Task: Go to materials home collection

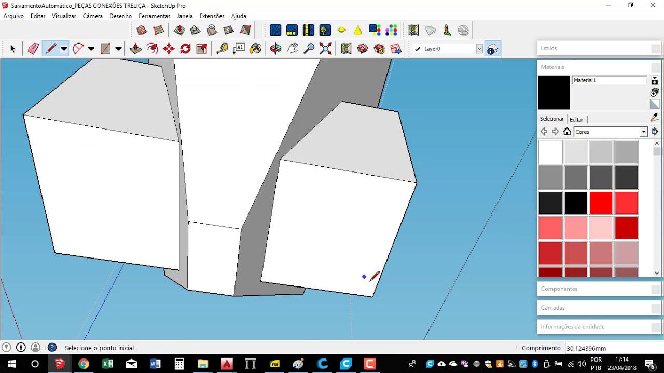Action: (567, 132)
